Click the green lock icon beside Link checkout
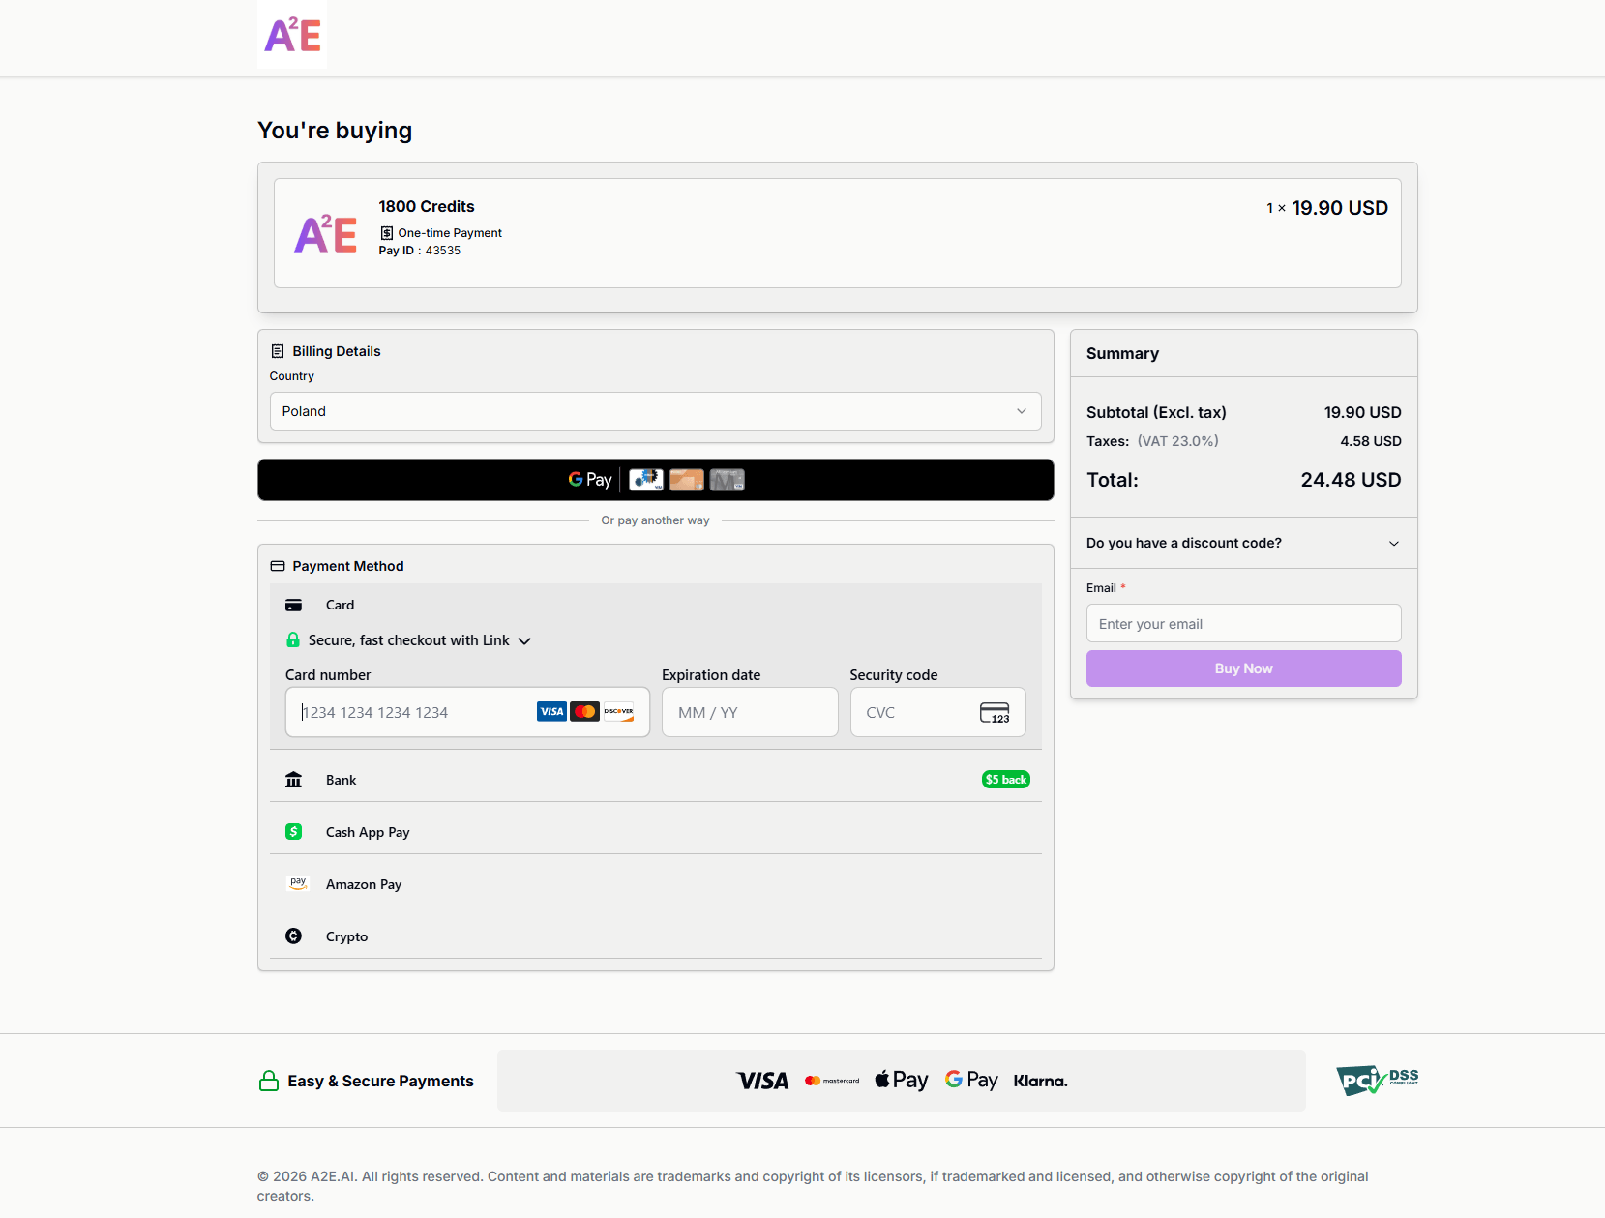Viewport: 1605px width, 1218px height. pyautogui.click(x=293, y=639)
